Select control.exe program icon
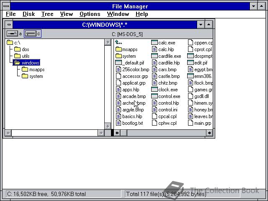Screen dimensions: 268x201 coord(155,96)
